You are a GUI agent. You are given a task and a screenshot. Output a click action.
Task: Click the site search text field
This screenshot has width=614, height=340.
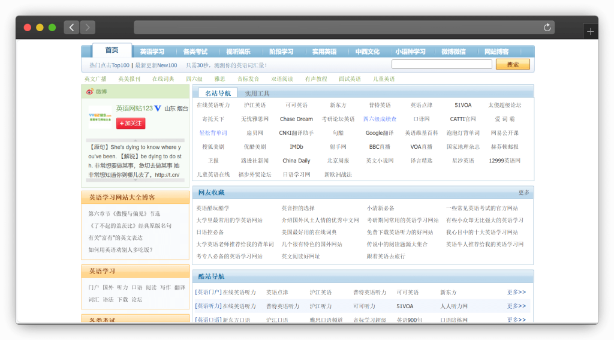[441, 65]
